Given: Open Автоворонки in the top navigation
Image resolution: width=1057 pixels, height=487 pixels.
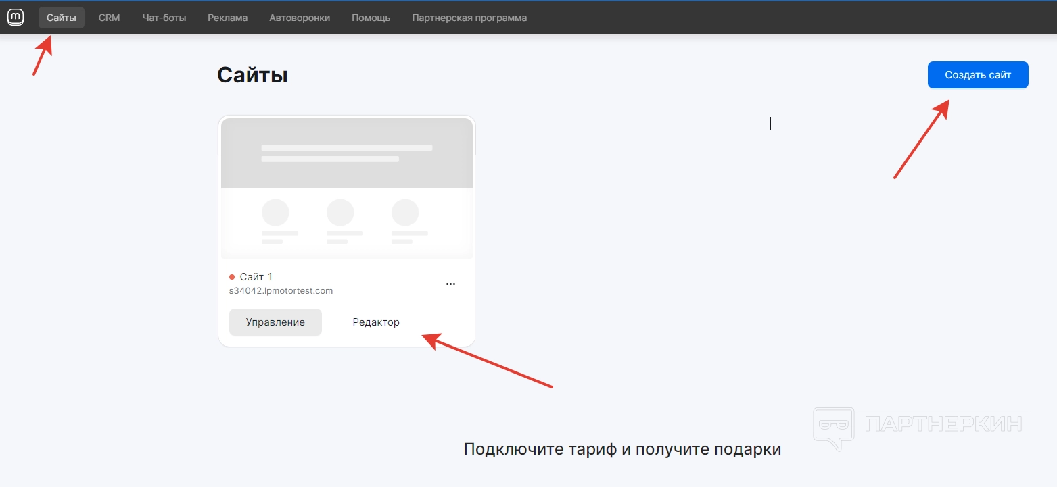Looking at the screenshot, I should (x=300, y=18).
